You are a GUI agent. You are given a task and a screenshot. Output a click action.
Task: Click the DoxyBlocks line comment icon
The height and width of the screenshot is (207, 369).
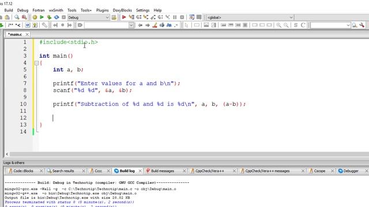pyautogui.click(x=18, y=25)
